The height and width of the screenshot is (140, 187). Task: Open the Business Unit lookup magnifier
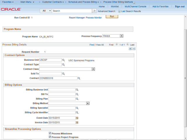[63, 60]
